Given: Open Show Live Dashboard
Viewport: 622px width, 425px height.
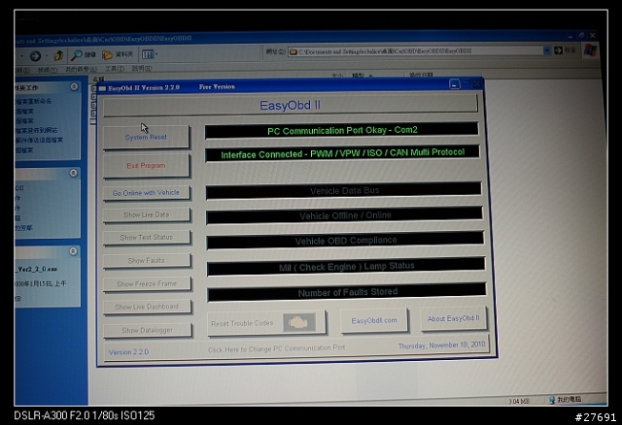Looking at the screenshot, I should 147,307.
